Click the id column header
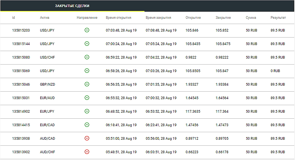Screen dimensions: 295x160 (x=14, y=17)
